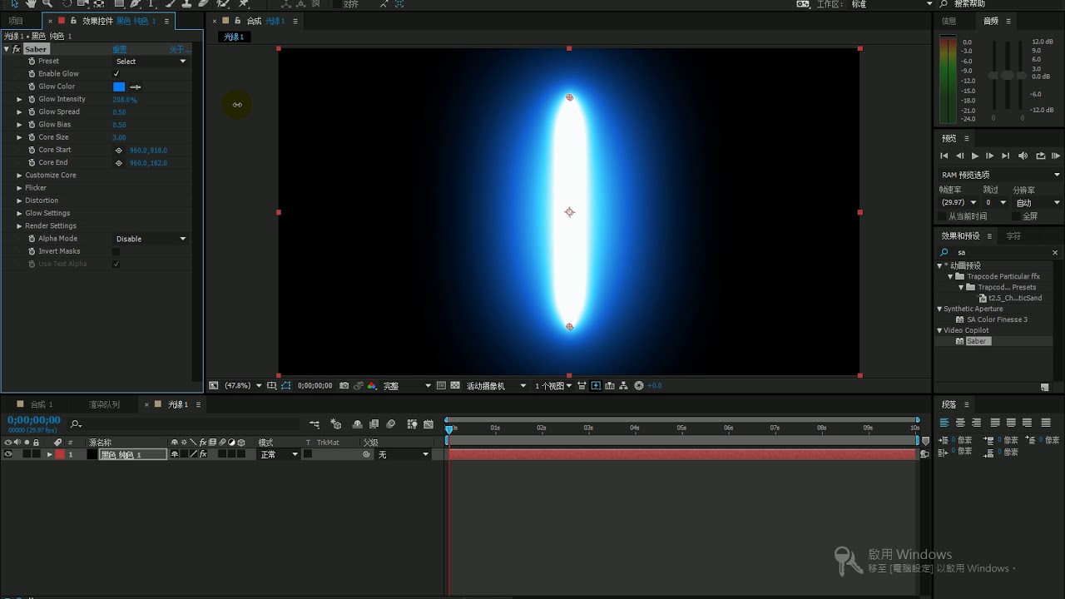Click the 重置 reset link for Saber
This screenshot has height=599, width=1065.
[x=120, y=50]
